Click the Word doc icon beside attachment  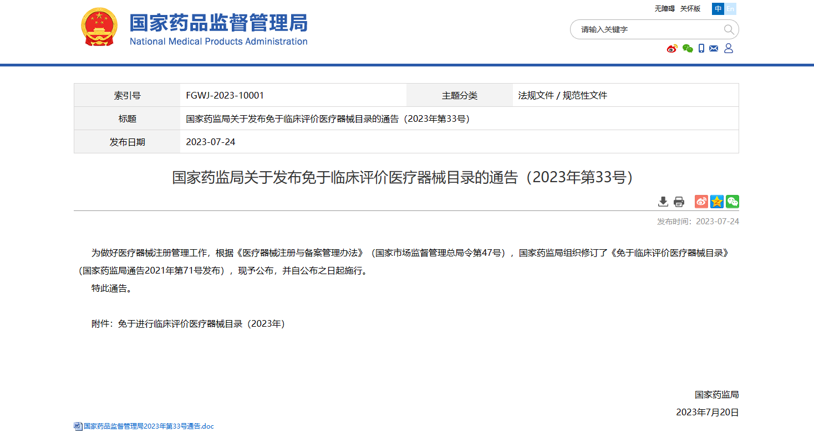[x=78, y=426]
